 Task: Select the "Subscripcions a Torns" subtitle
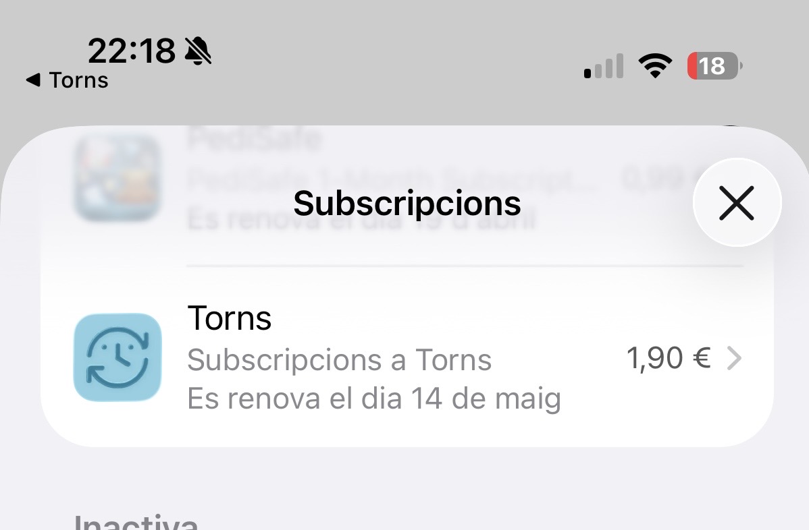click(339, 359)
